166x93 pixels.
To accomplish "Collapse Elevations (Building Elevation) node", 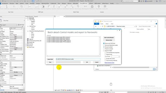I will click(x=28, y=31).
